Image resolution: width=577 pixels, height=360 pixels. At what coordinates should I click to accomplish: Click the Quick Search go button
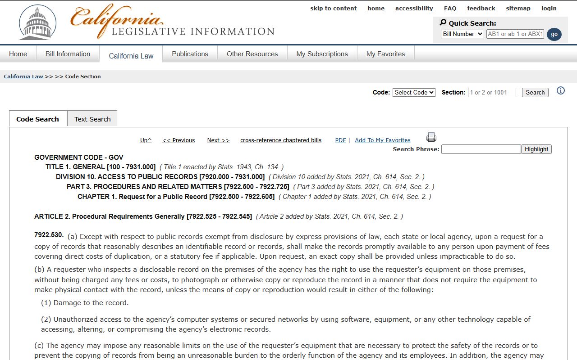click(554, 34)
